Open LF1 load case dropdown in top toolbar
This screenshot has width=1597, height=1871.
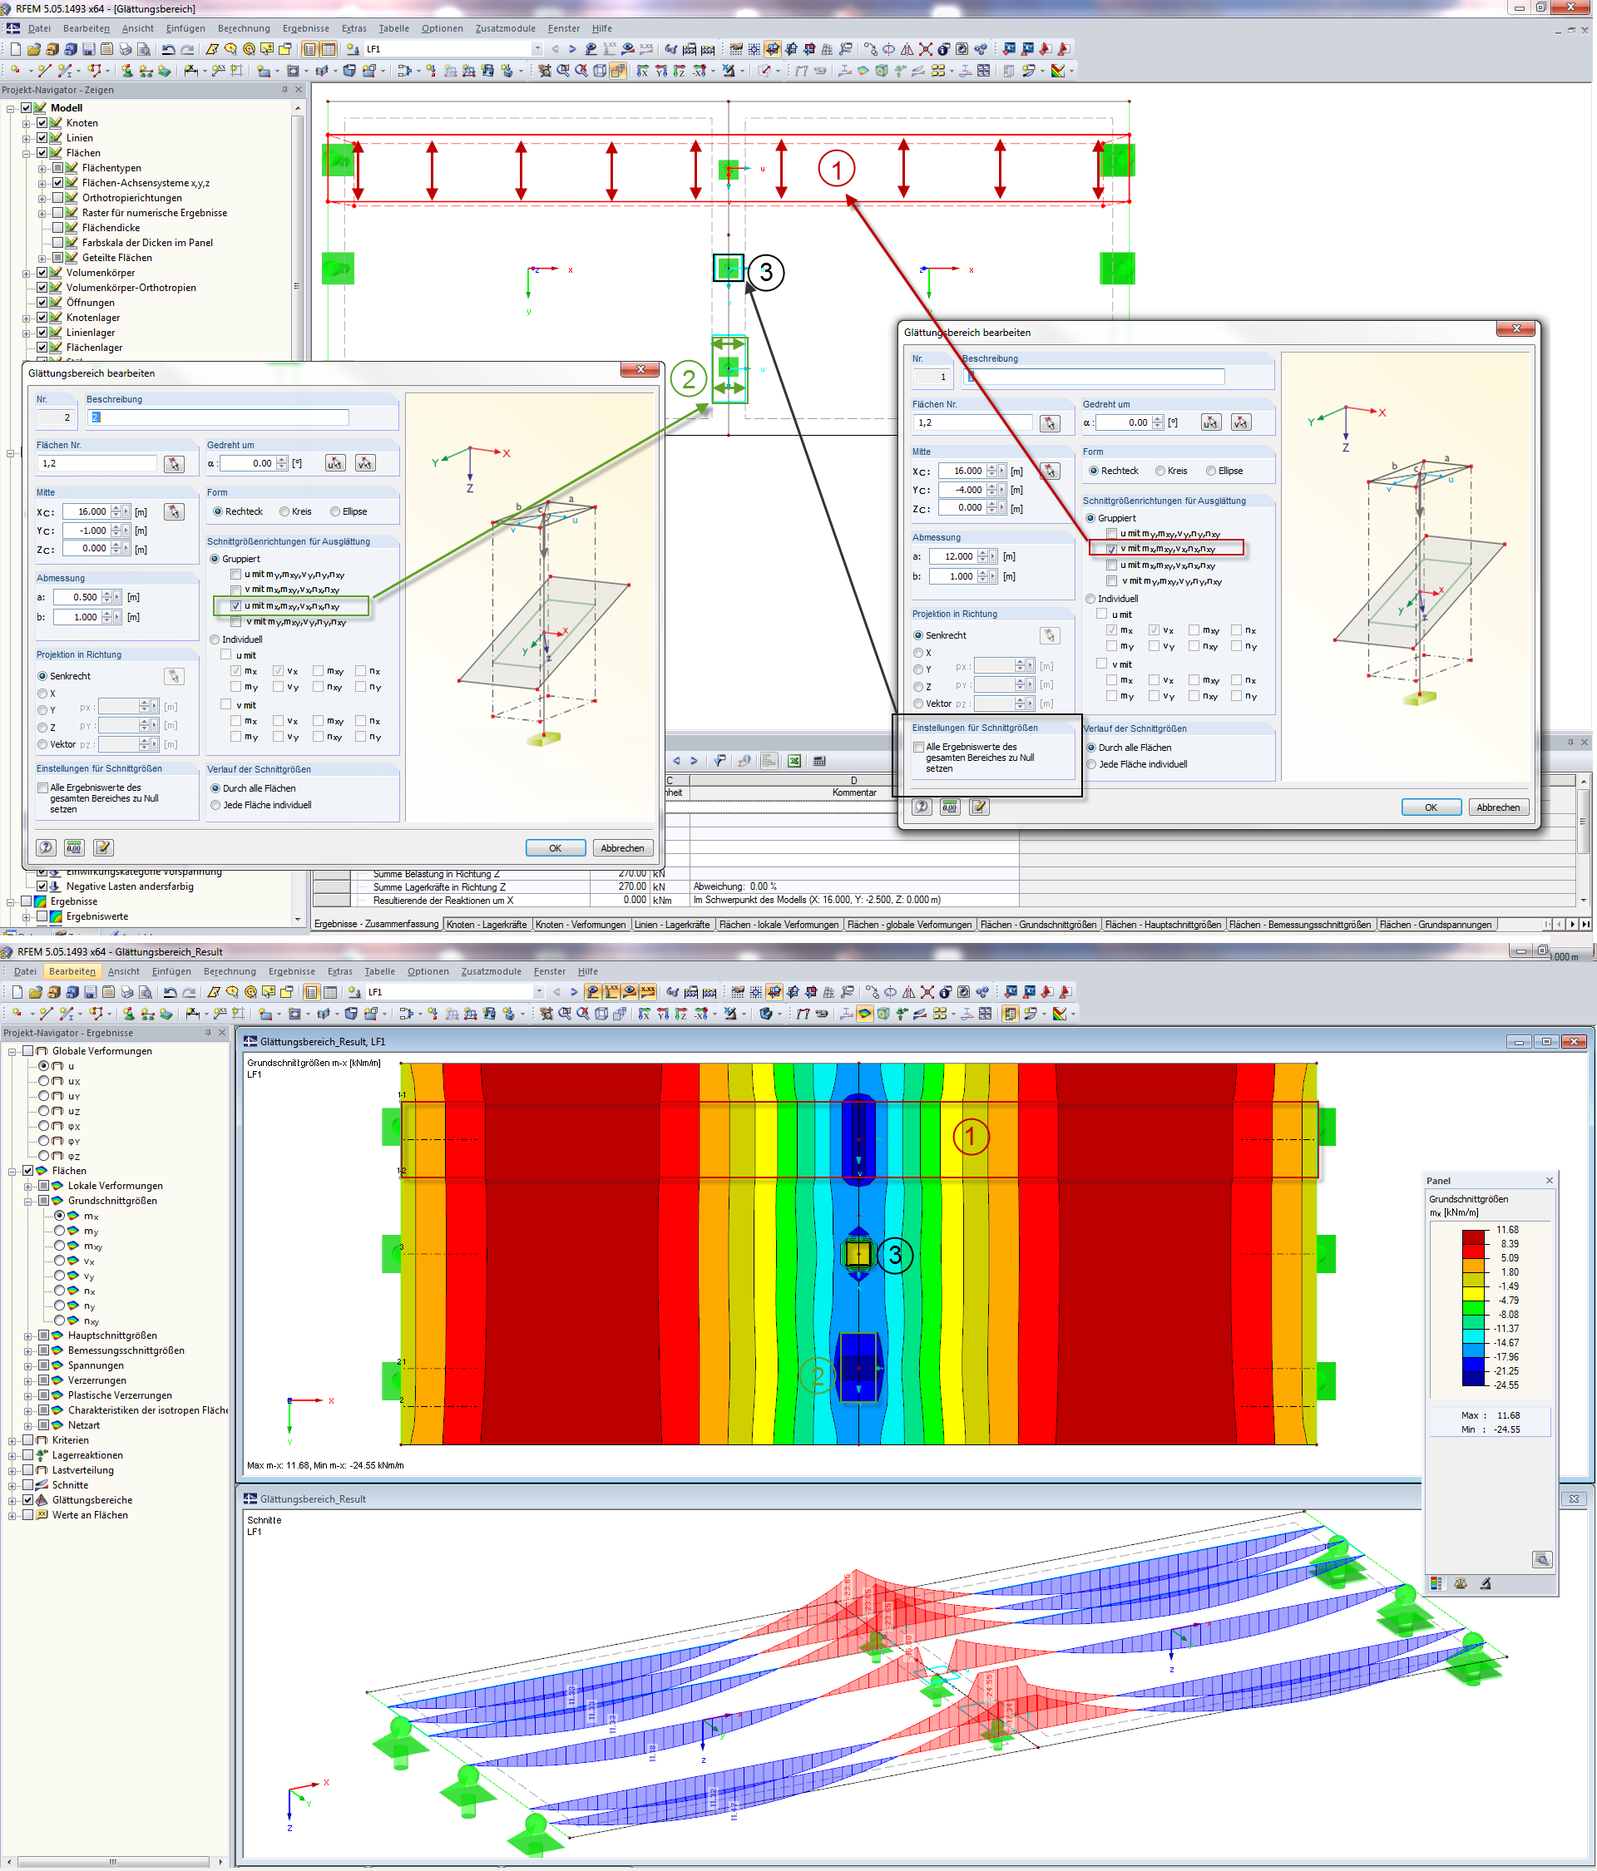(537, 50)
